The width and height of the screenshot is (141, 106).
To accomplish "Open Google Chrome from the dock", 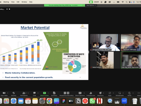I will point(49,101).
